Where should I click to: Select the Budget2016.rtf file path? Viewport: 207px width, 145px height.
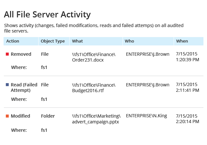click(94, 88)
